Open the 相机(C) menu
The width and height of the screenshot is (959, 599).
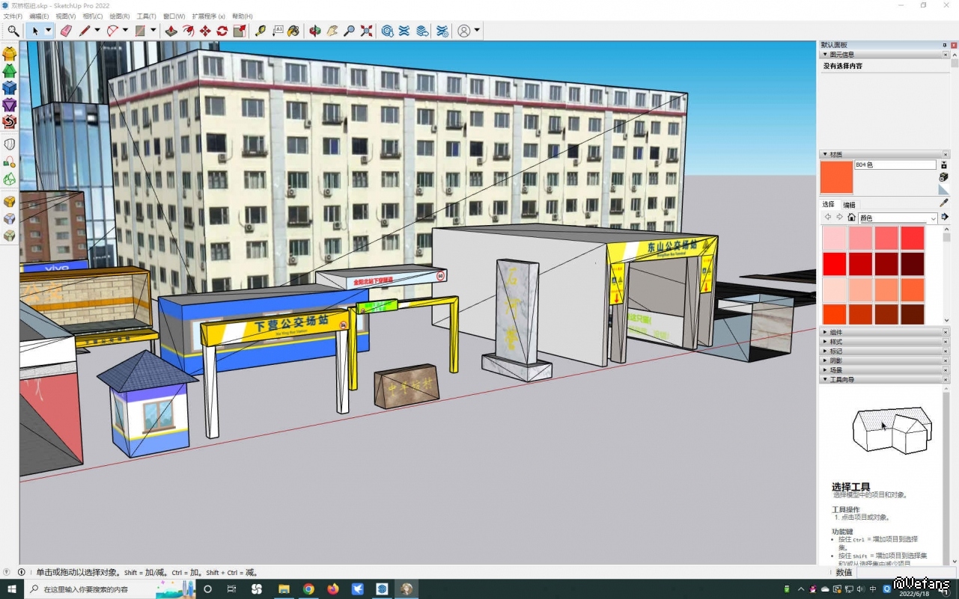point(93,16)
